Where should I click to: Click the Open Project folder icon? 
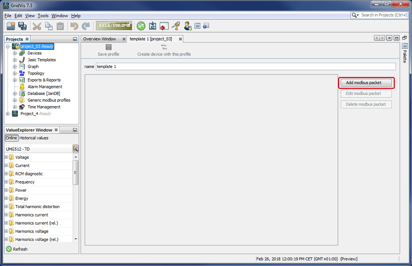(x=11, y=26)
